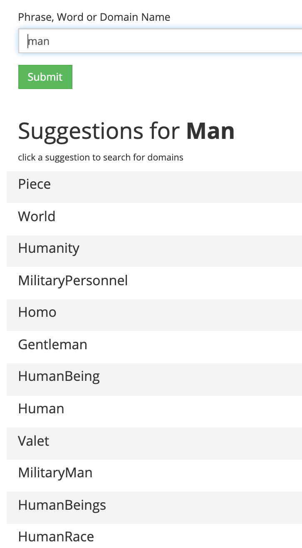Pick the Gentleman suggestion
Screen dimensions: 302x548
pos(52,345)
